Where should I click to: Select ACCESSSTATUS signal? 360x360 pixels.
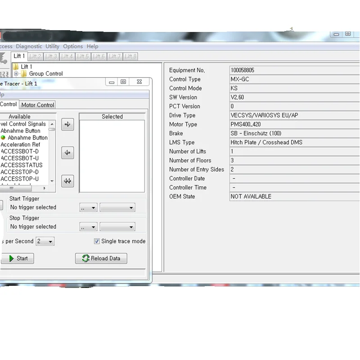[22, 165]
